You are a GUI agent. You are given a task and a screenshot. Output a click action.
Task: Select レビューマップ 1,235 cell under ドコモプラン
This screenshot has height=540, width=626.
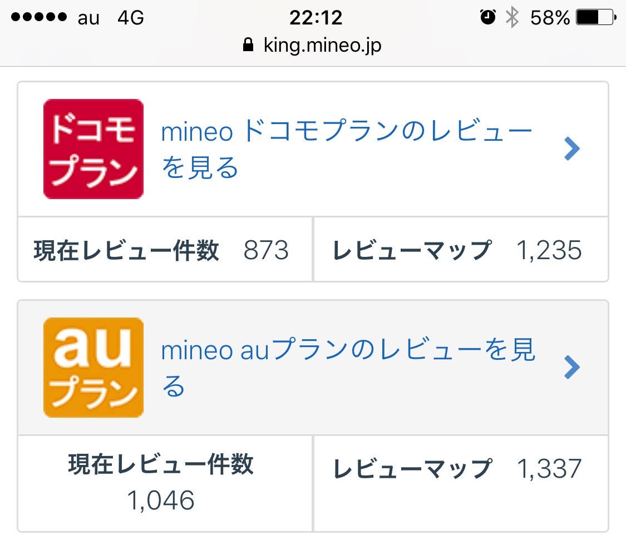pos(460,250)
